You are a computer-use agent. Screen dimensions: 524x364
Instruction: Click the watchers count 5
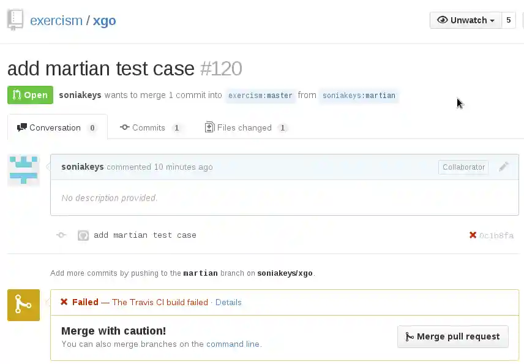[509, 20]
